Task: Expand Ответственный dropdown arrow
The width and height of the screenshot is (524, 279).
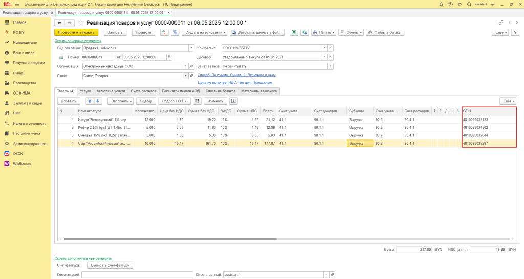Action: pos(326,275)
